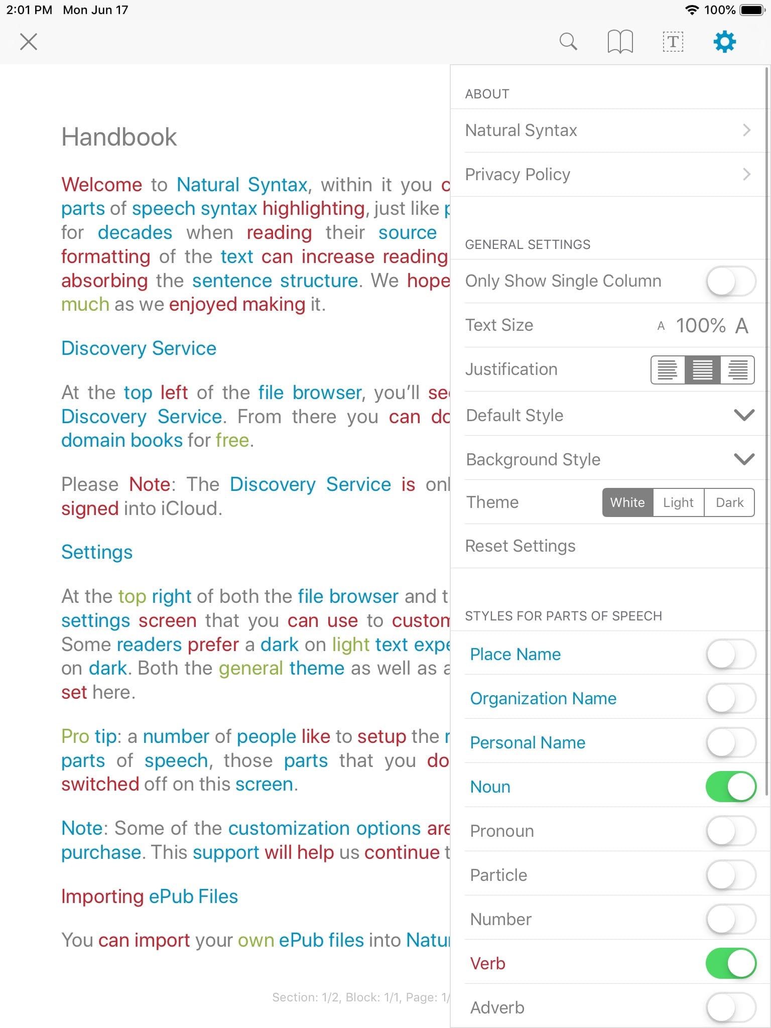Toggle the settings gear icon
This screenshot has width=771, height=1028.
coord(725,42)
